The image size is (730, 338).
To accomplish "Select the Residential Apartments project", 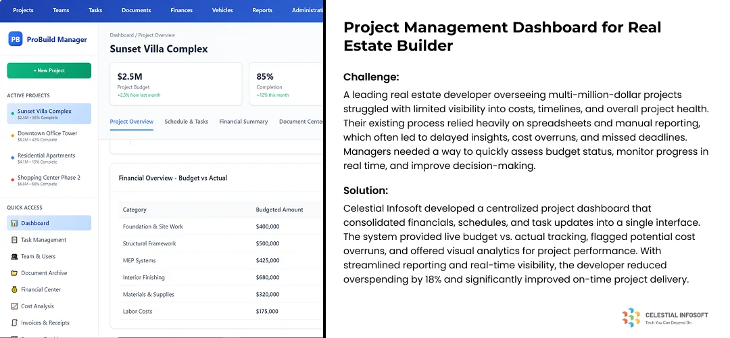I will click(49, 158).
